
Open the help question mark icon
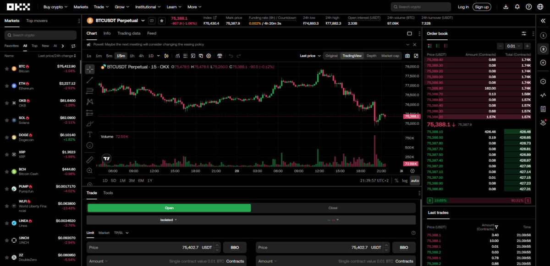tap(529, 7)
